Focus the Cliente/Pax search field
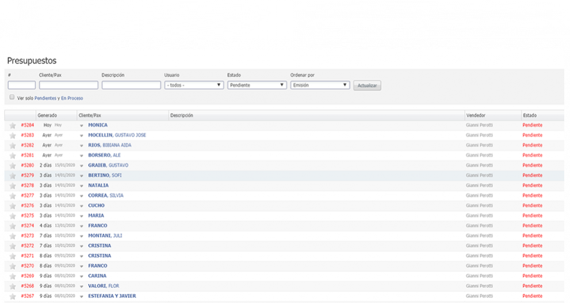570x303 pixels. coord(68,85)
